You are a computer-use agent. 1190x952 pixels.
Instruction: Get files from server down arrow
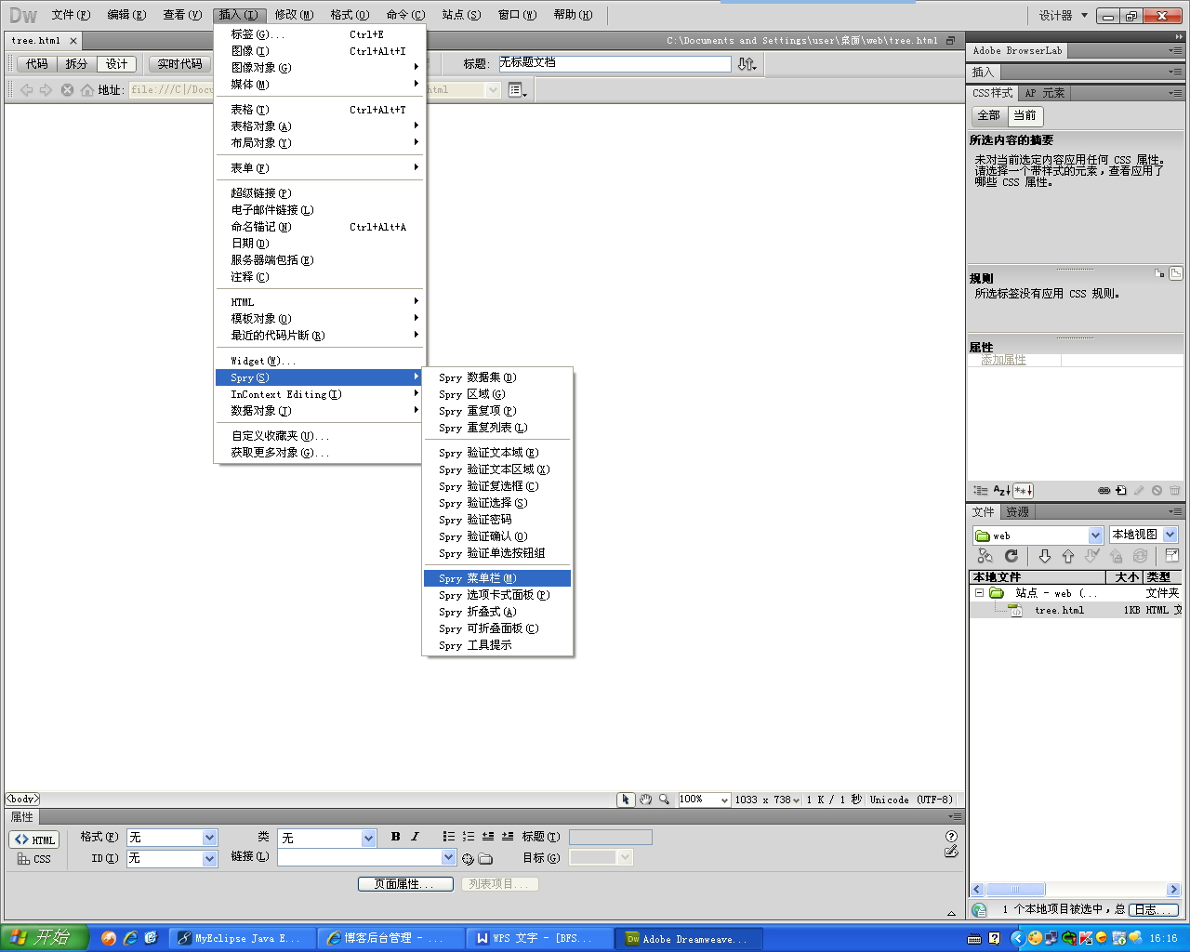[x=1045, y=556]
